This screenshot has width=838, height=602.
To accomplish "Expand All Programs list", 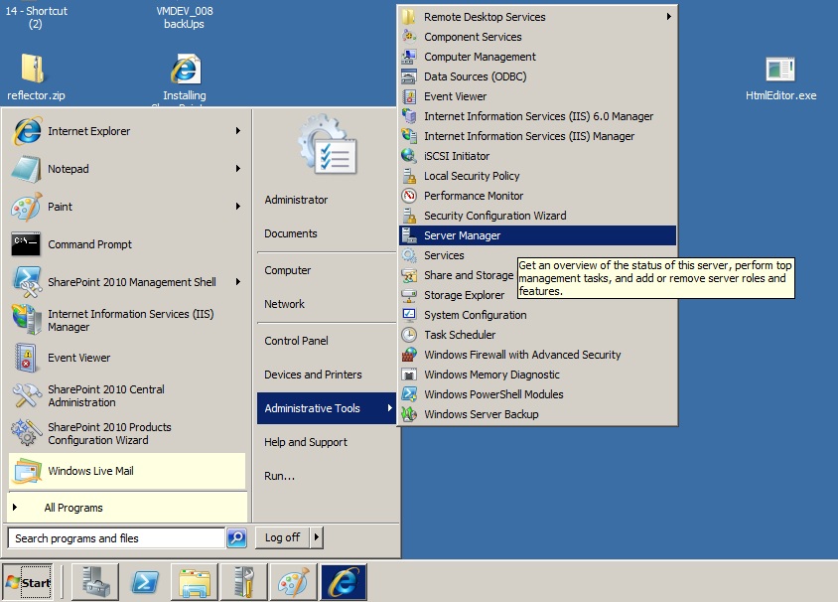I will click(127, 508).
